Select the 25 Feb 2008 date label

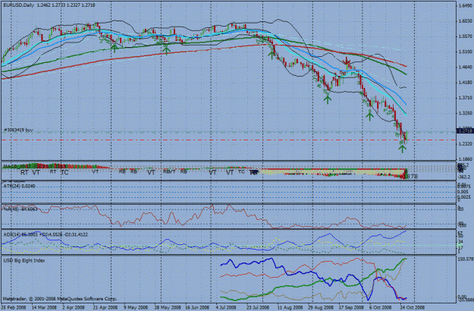coord(14,307)
